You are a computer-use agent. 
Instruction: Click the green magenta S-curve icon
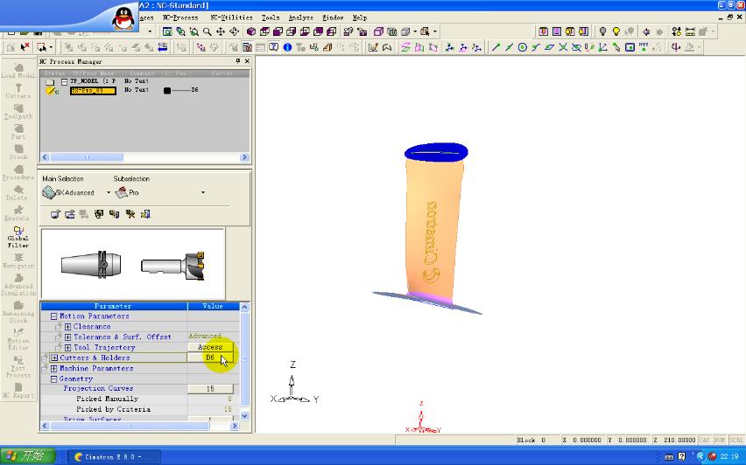(405, 47)
